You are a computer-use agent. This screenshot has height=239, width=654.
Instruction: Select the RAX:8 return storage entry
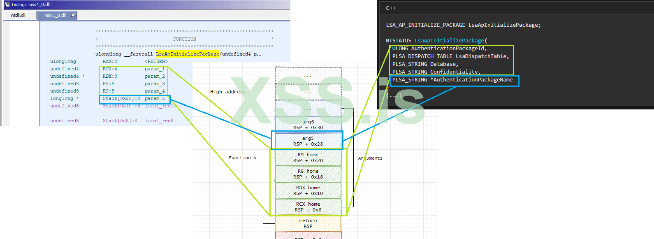[x=110, y=61]
